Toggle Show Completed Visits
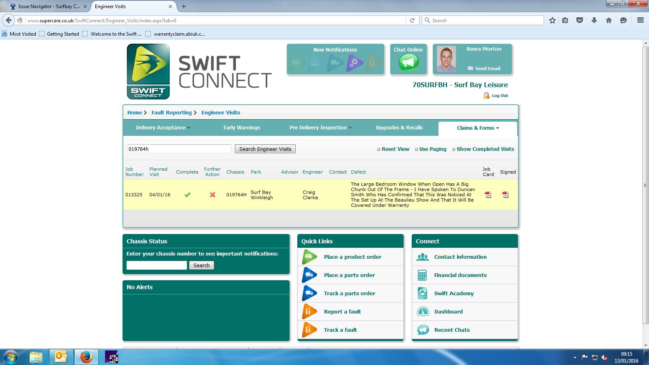Screen dimensions: 649x365 tap(483, 149)
